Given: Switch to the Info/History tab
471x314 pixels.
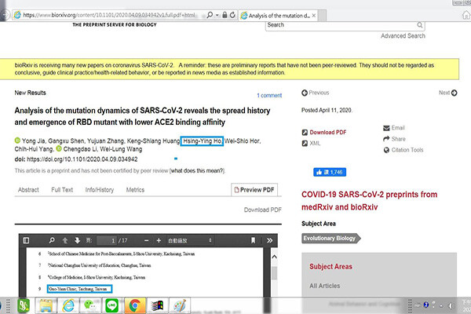Looking at the screenshot, I should coord(100,190).
